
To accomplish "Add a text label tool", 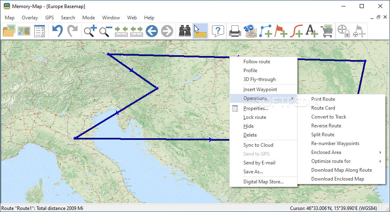I will coord(311,31).
